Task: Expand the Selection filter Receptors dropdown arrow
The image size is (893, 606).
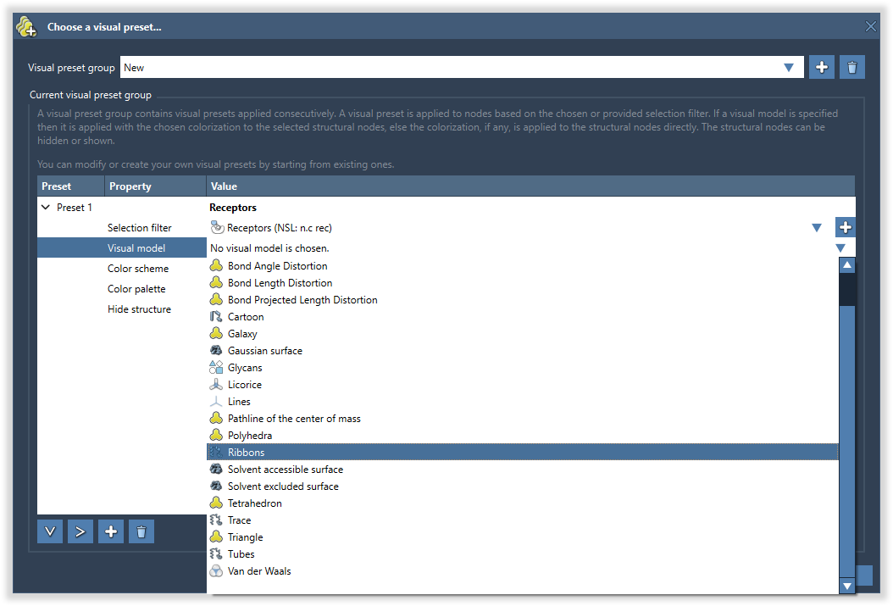Action: [x=817, y=227]
